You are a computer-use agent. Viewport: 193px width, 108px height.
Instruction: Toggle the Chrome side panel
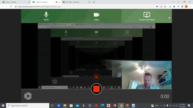click(x=182, y=6)
